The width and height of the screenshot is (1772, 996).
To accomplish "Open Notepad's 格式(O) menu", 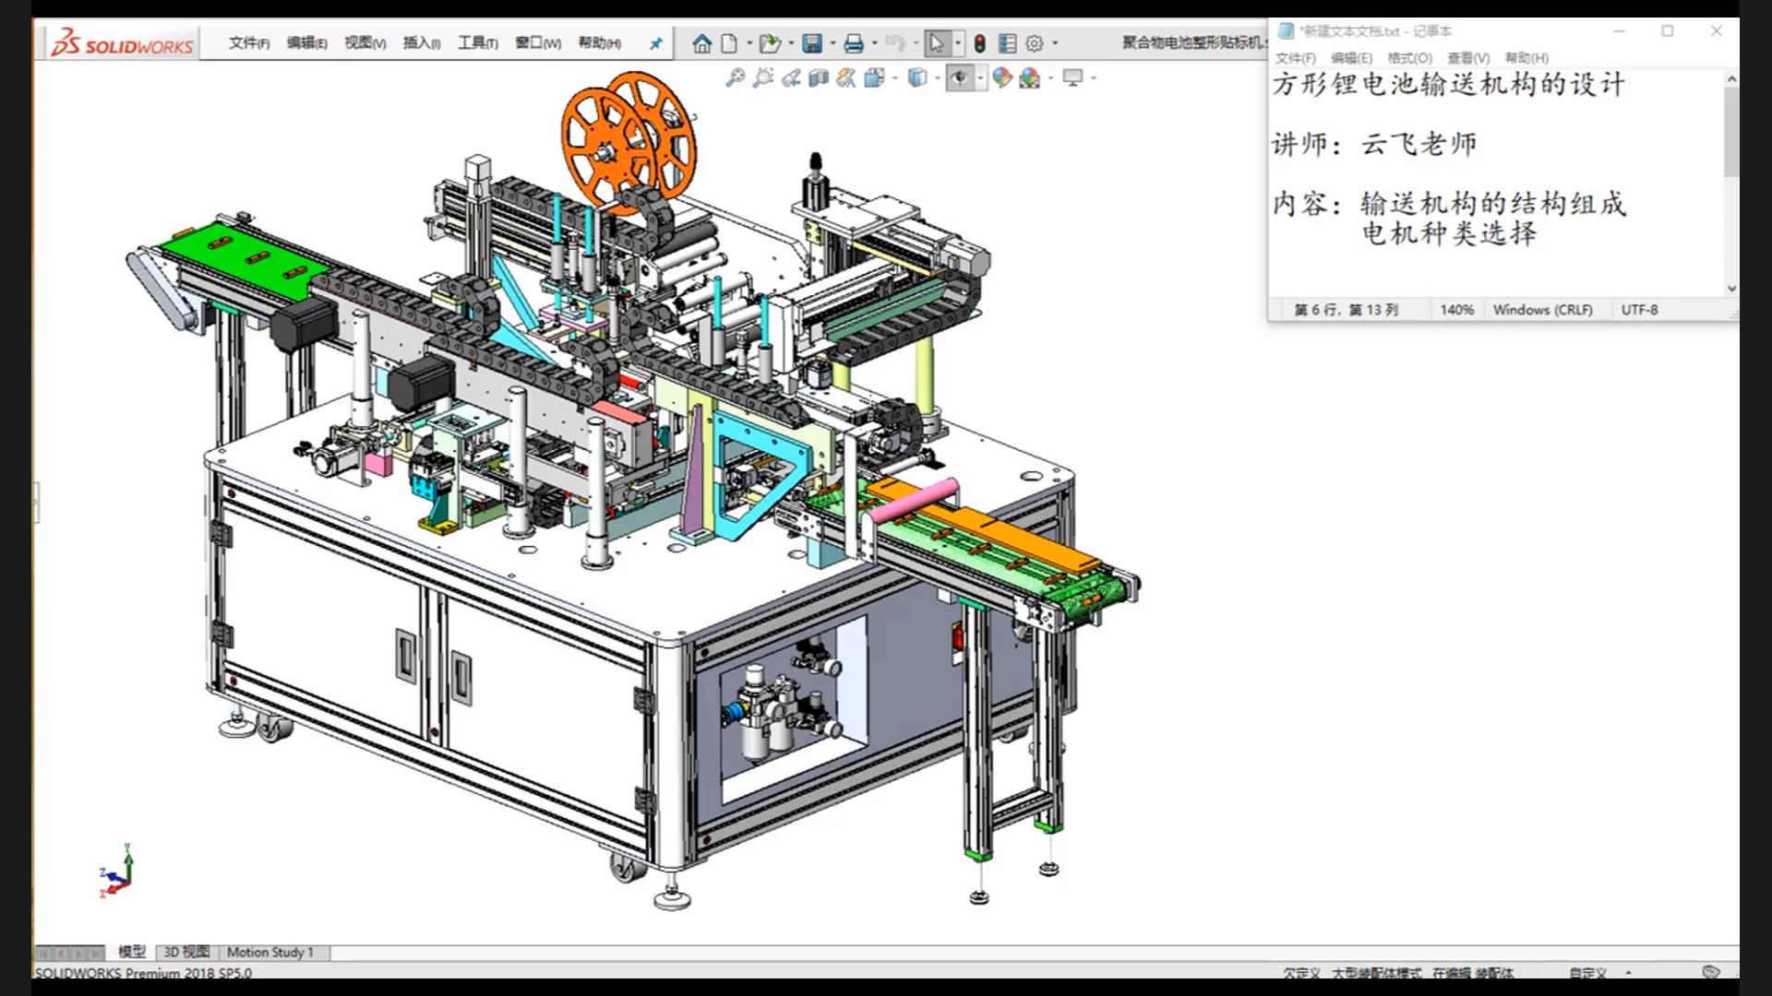I will [1409, 58].
